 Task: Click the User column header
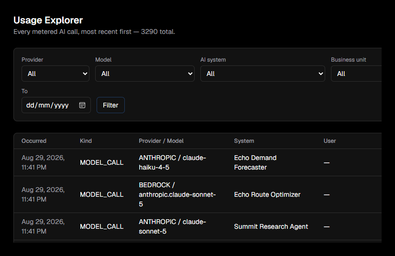tap(330, 141)
